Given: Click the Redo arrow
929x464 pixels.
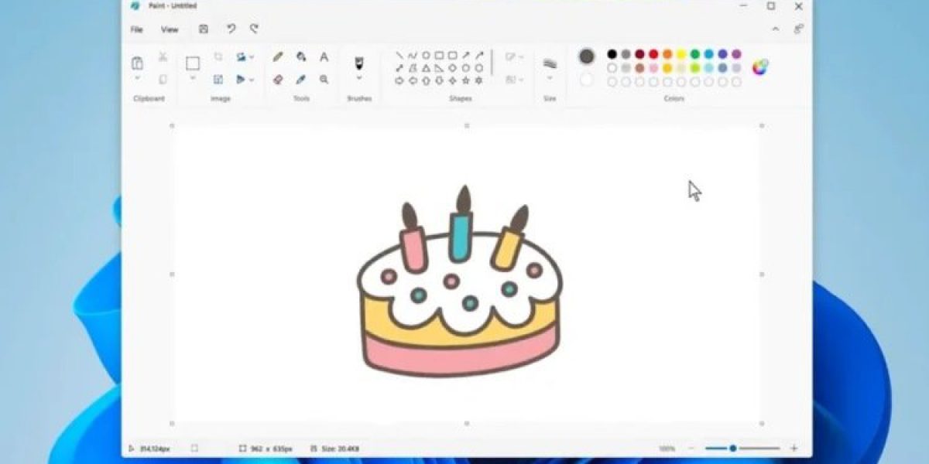Looking at the screenshot, I should coord(253,29).
